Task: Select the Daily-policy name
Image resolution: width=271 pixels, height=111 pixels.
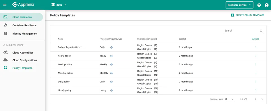Action: (64, 82)
